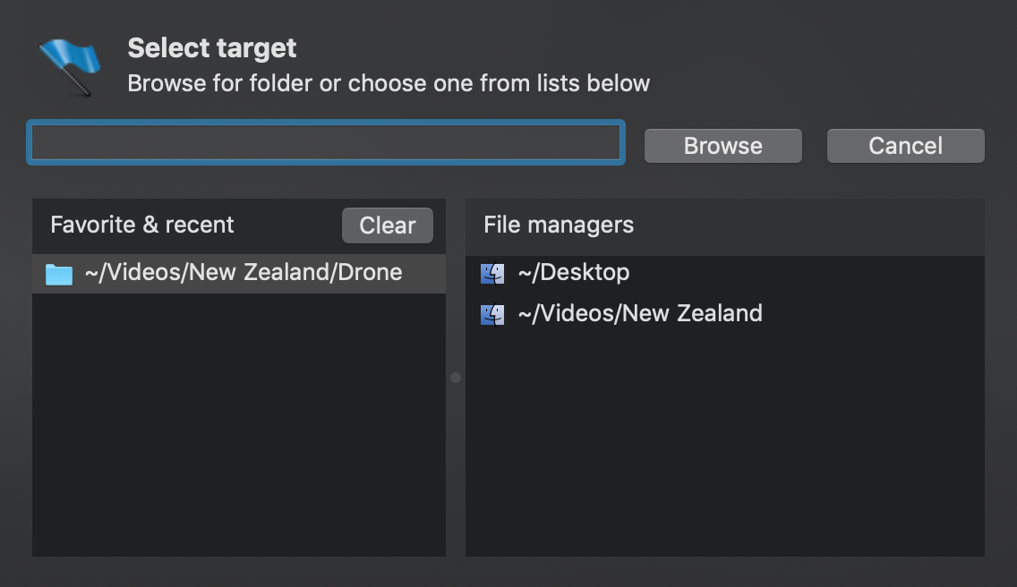Grab the splitter handle between the lists

(x=456, y=378)
